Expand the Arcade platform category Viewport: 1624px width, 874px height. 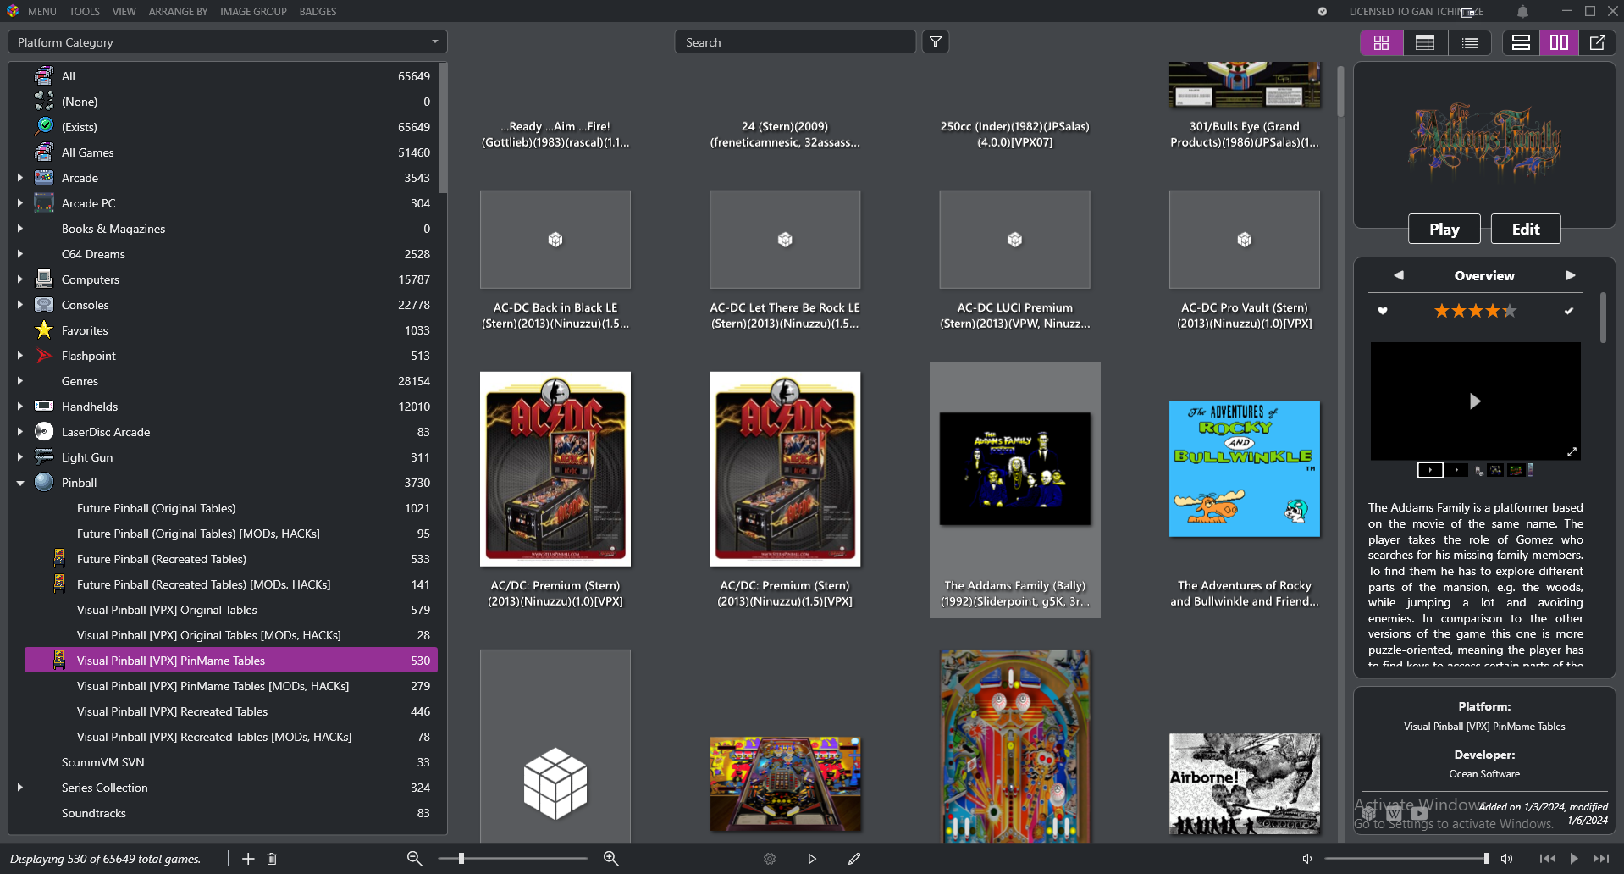[x=19, y=178]
